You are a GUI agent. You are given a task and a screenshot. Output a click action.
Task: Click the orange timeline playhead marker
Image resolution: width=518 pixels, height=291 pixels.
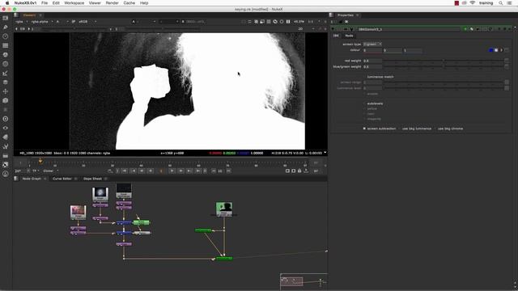point(40,161)
